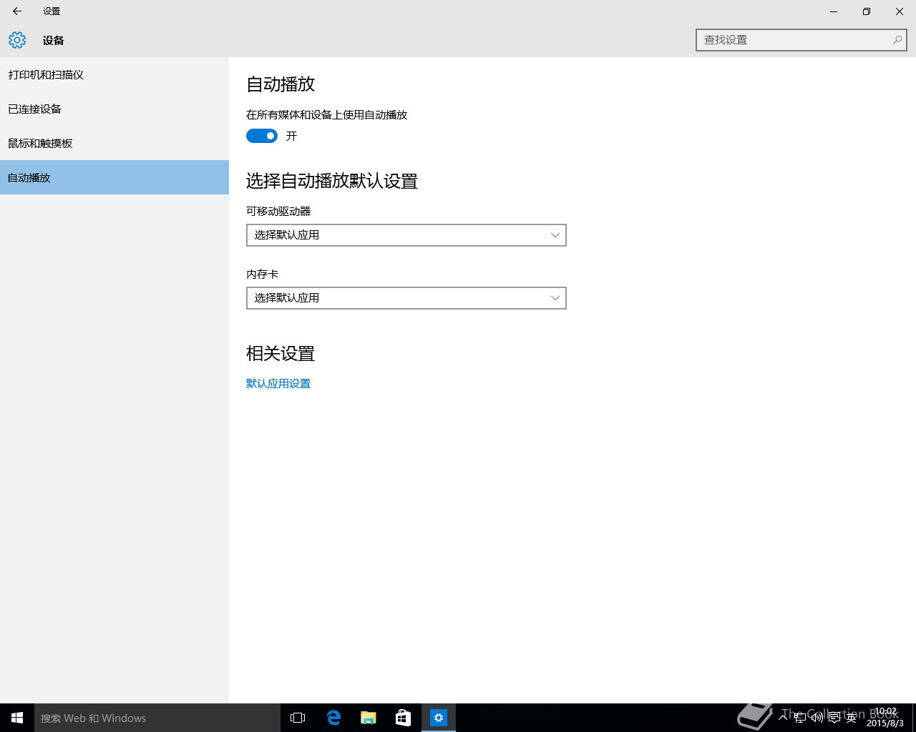Open Task View from taskbar
Viewport: 916px width, 732px height.
[298, 718]
